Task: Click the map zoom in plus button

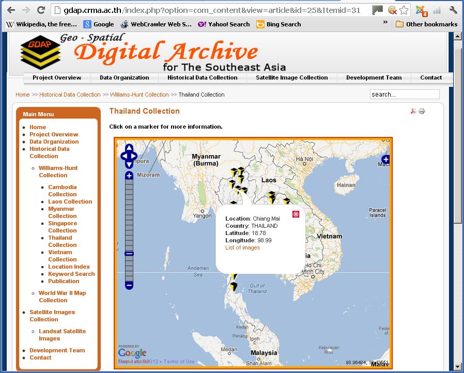Action: click(x=129, y=176)
